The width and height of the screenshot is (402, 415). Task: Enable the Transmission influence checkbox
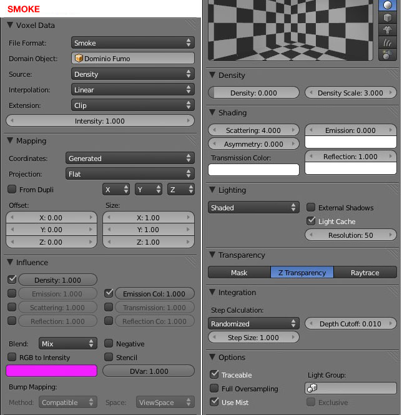tap(109, 307)
